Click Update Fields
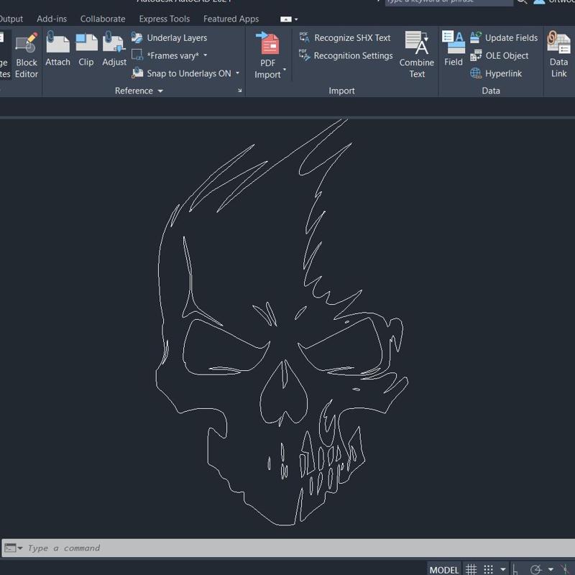This screenshot has height=575, width=575. [x=504, y=38]
